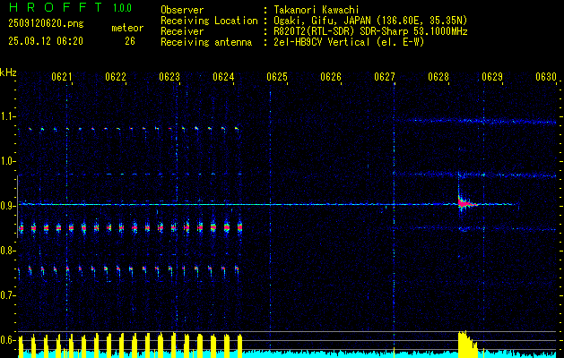
Task: Click the 0.8 kHz axis label
Action: (x=7, y=251)
